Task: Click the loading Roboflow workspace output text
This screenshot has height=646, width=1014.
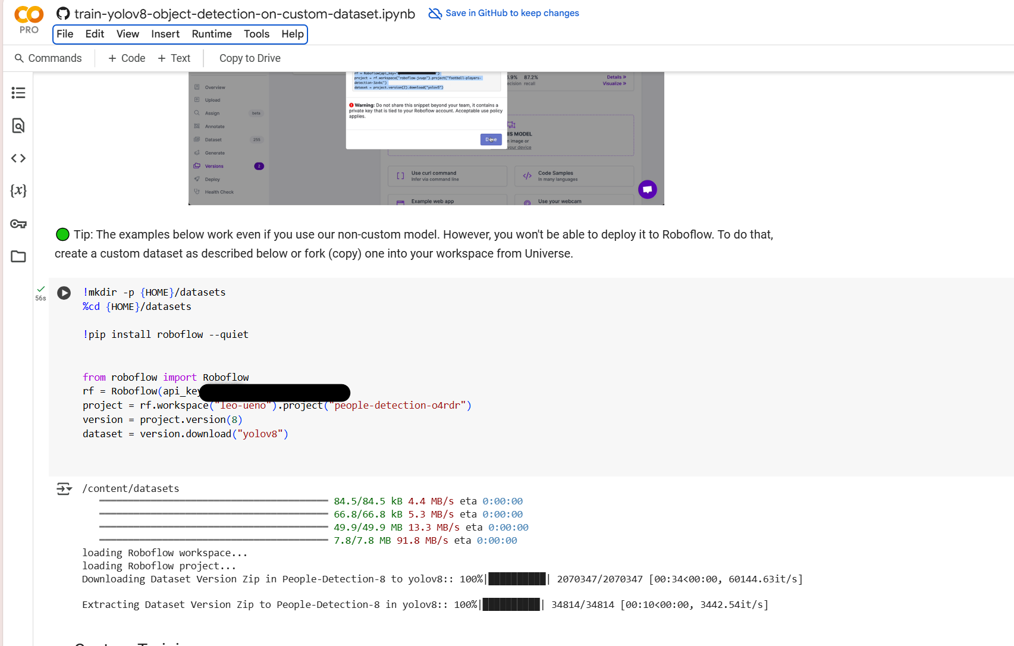Action: pyautogui.click(x=165, y=553)
